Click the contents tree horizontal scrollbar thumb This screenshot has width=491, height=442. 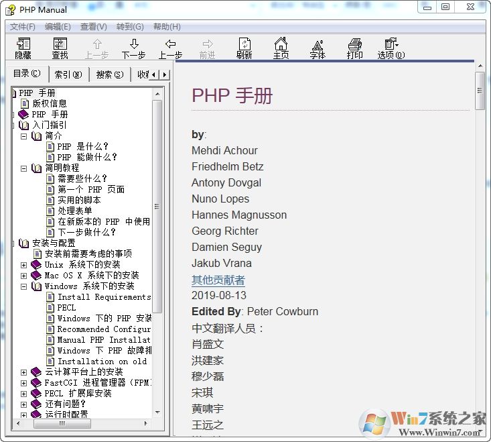click(62, 423)
